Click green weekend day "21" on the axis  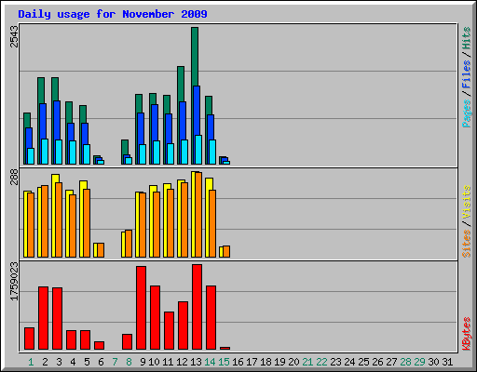tap(307, 362)
